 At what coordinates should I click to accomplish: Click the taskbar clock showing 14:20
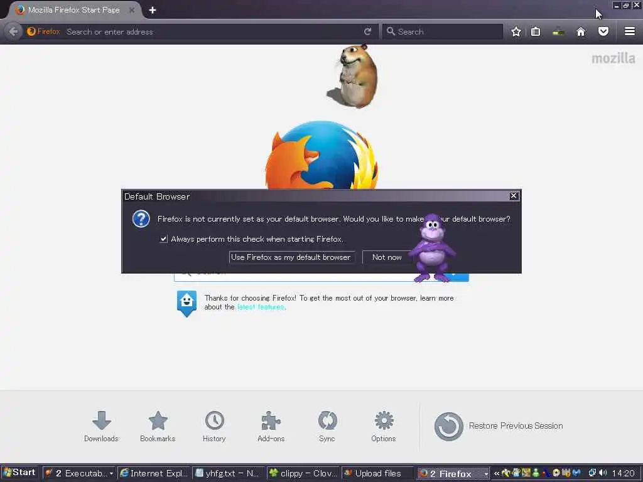(623, 473)
